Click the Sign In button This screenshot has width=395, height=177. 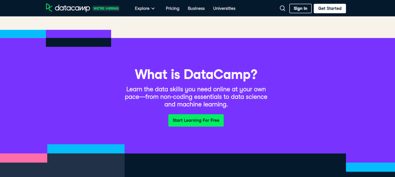(300, 8)
